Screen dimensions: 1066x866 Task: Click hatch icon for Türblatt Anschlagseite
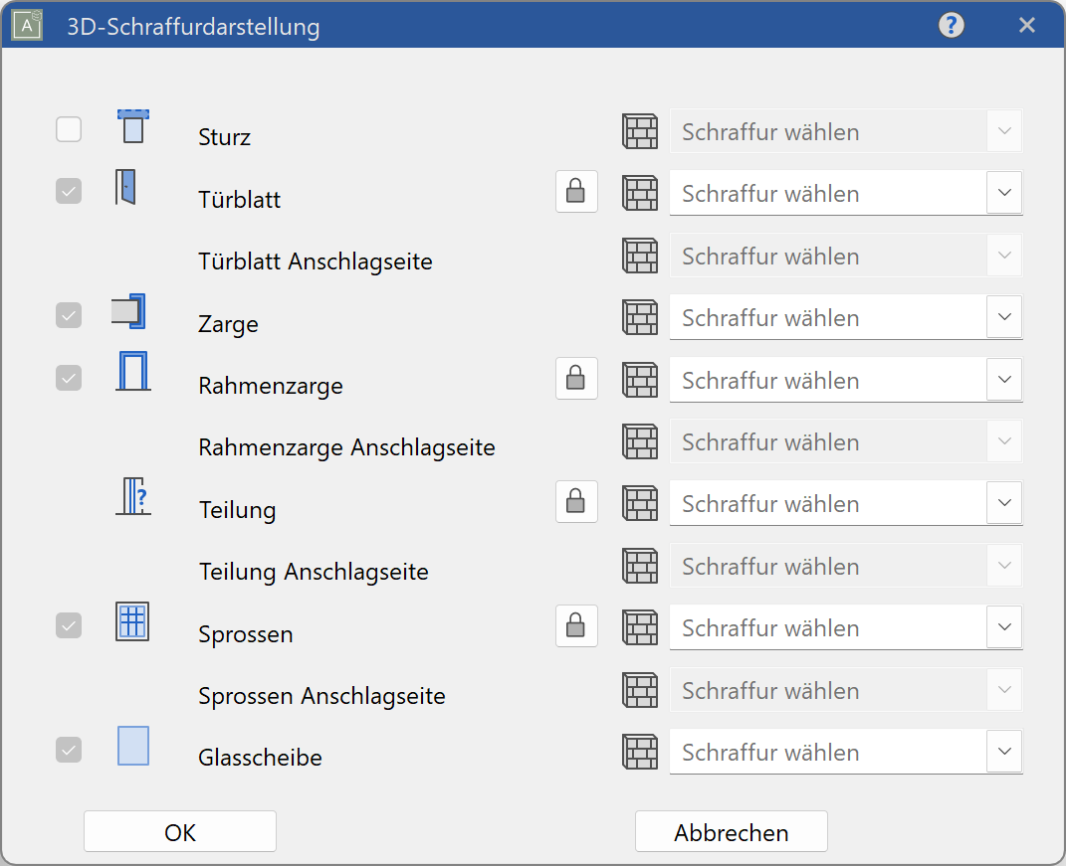coord(640,256)
